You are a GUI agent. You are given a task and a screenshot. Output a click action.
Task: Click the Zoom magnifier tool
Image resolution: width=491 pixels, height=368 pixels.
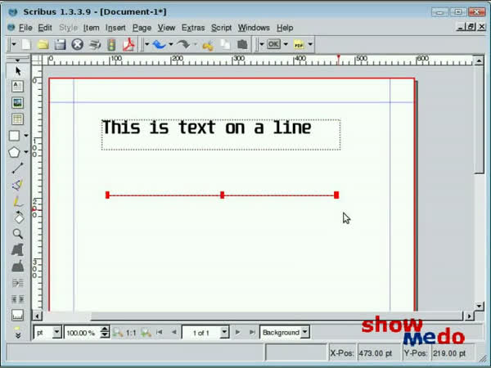click(17, 233)
